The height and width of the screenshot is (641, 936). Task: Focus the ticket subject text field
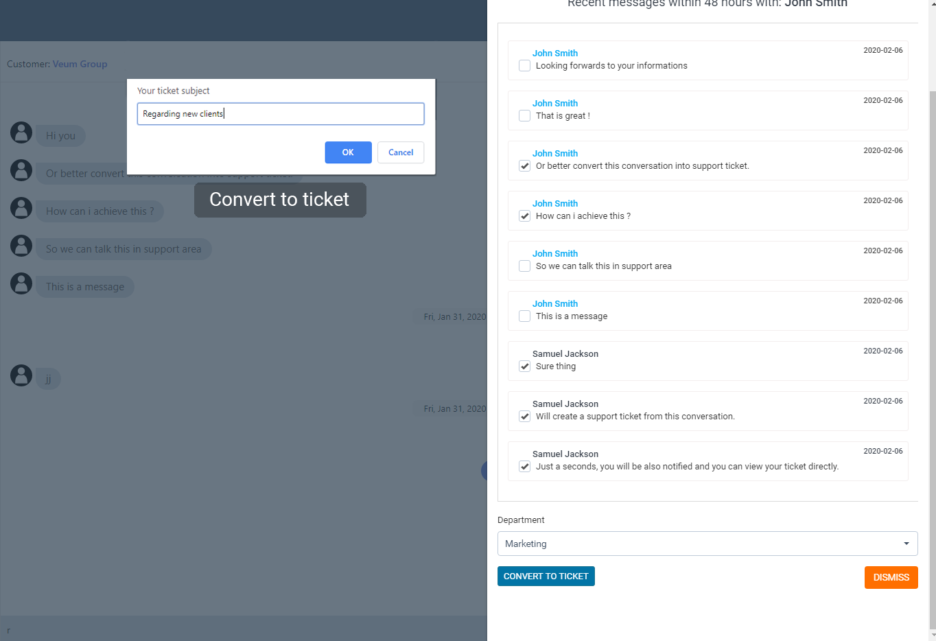(281, 114)
